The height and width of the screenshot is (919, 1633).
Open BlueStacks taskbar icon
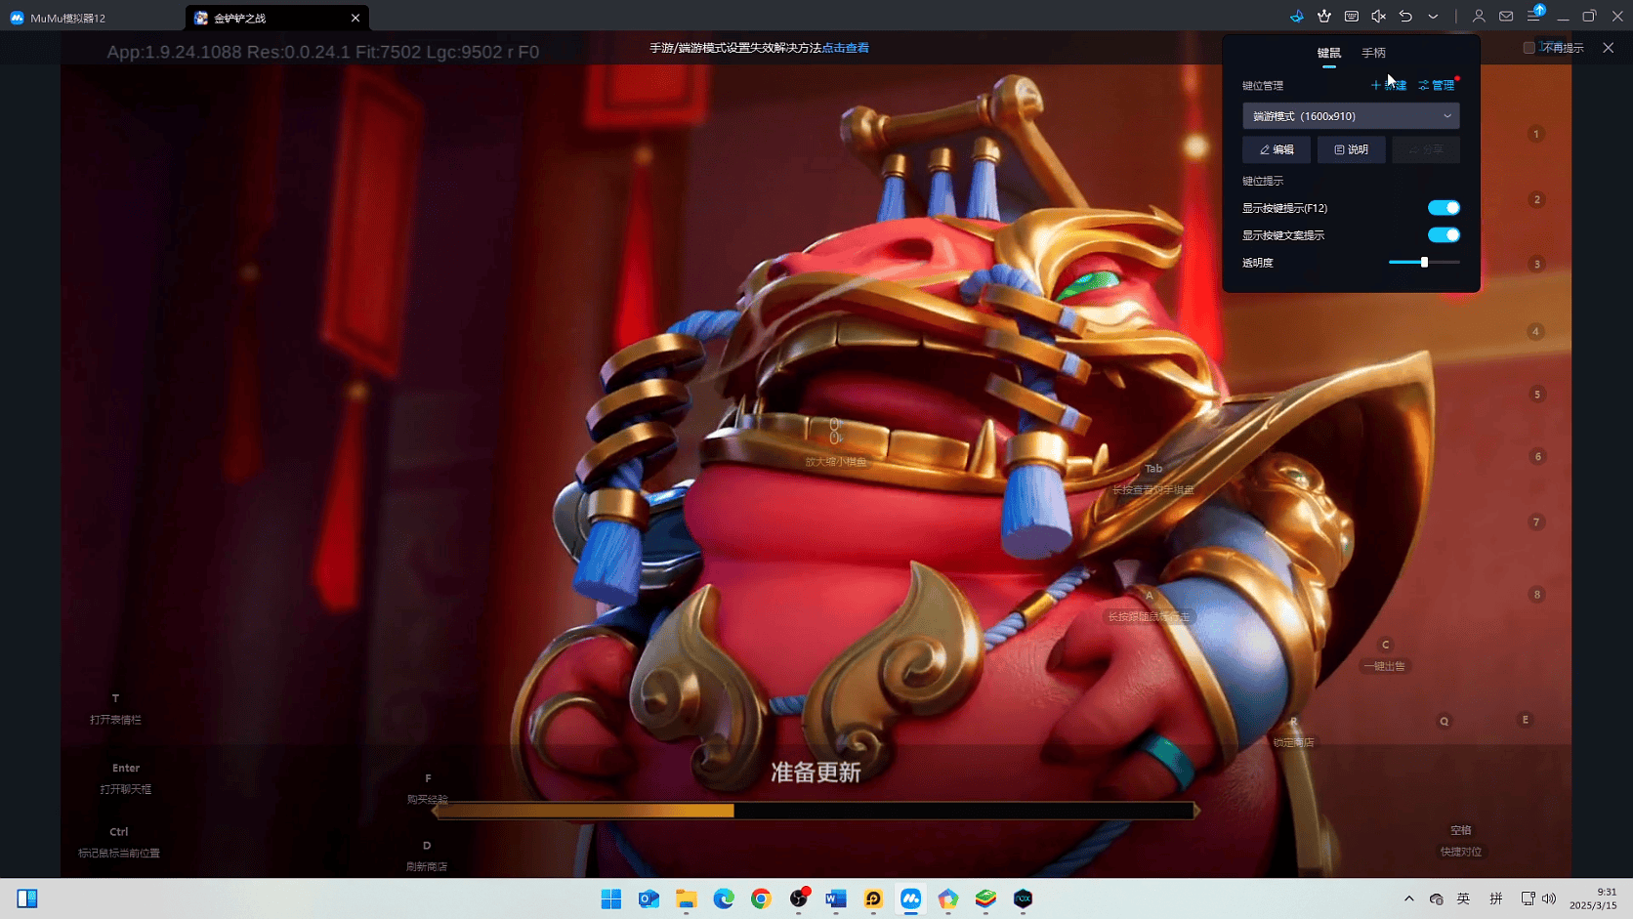coord(985,898)
